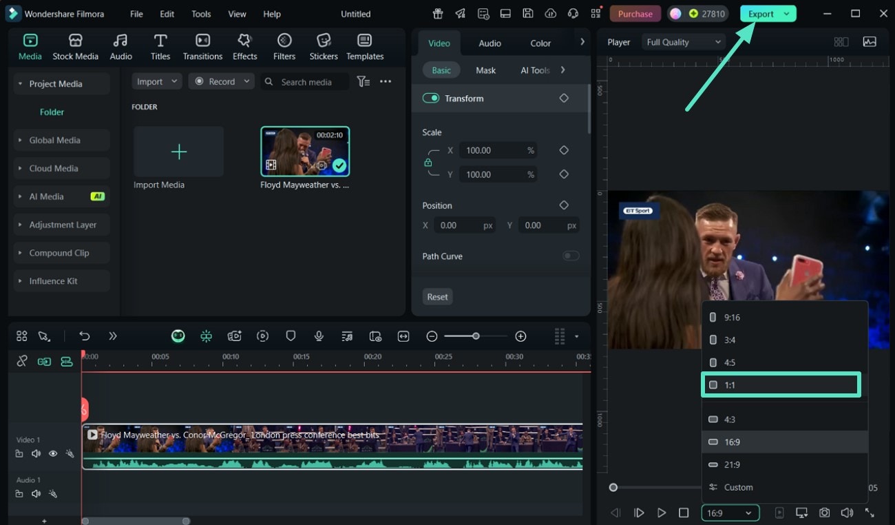Select the Floyd Mayweather video thumbnail
Screen dimensions: 895x525
tap(305, 152)
